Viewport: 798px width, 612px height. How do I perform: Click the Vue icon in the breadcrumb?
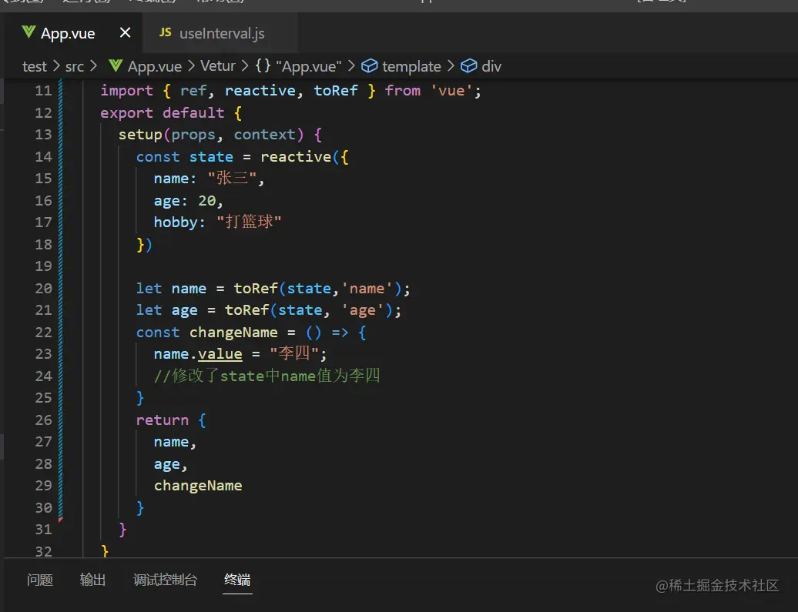116,65
